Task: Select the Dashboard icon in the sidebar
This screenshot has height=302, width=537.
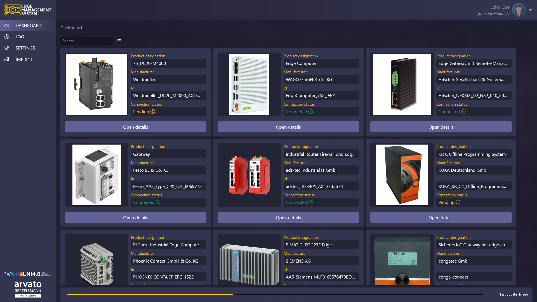Action: [7, 25]
